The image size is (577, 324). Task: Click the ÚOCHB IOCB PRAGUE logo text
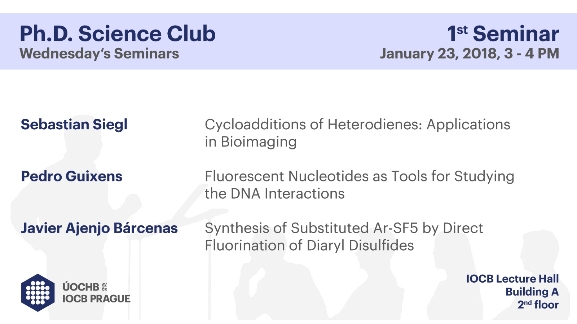[x=96, y=293]
